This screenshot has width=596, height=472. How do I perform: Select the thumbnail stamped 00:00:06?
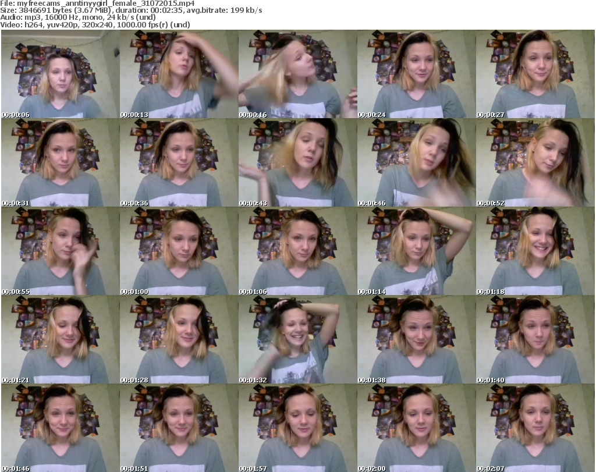61,74
